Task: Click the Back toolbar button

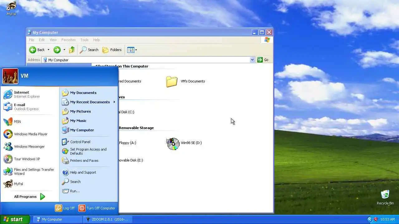Action: (x=37, y=50)
